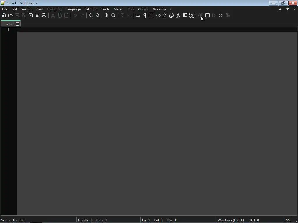298x223 pixels.
Task: Click Normal text file status entry
Action: 13,220
